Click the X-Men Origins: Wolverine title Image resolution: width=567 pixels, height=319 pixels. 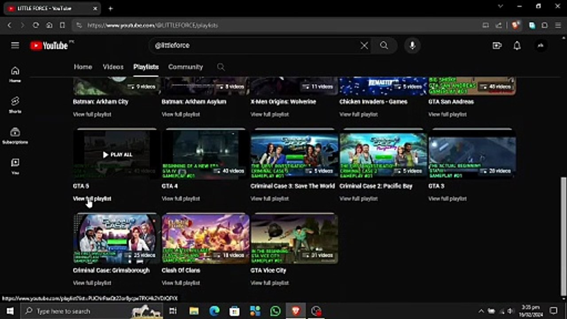pos(283,101)
